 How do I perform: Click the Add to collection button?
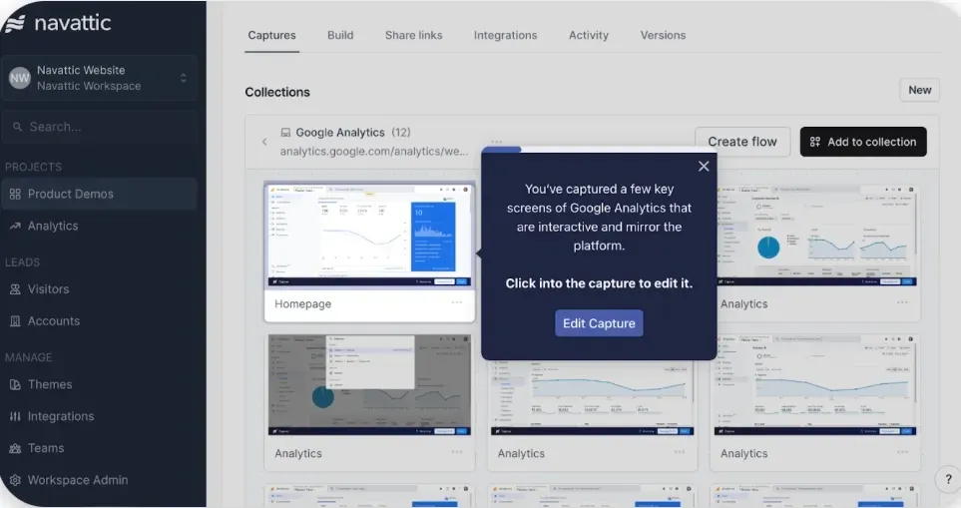(x=863, y=142)
